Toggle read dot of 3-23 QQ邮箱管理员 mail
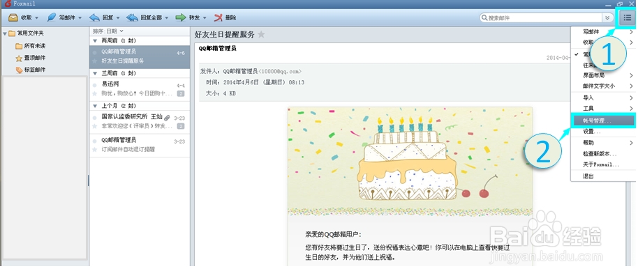 (x=95, y=141)
